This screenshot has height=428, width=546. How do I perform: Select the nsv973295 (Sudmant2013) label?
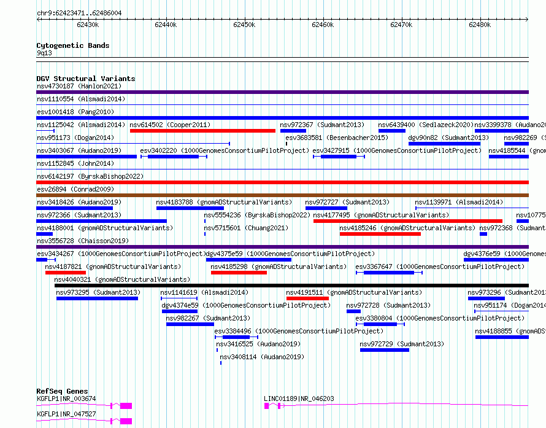point(98,292)
